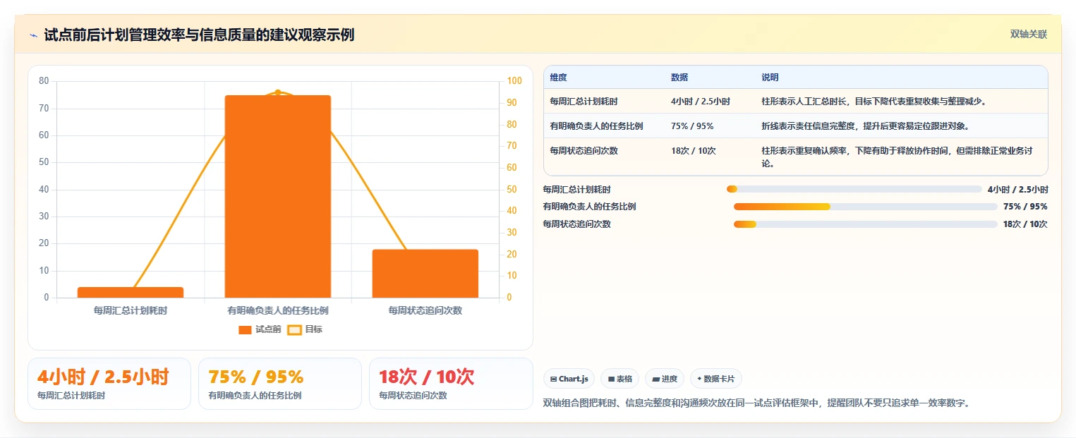Select the Chart.js chip

[x=569, y=379]
